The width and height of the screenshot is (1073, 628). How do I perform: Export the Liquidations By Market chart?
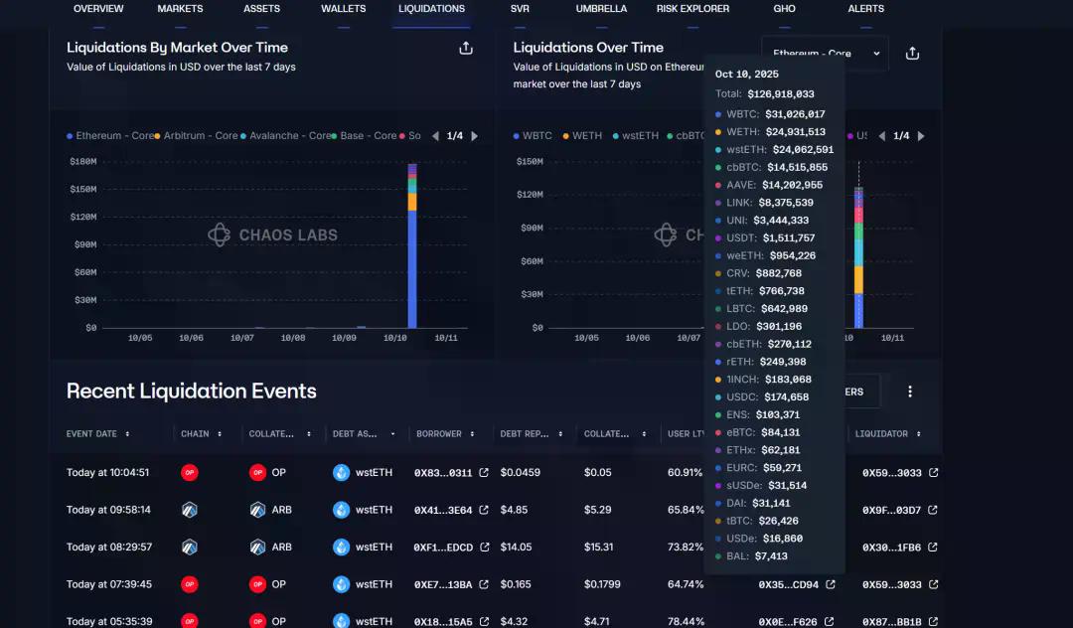point(465,49)
